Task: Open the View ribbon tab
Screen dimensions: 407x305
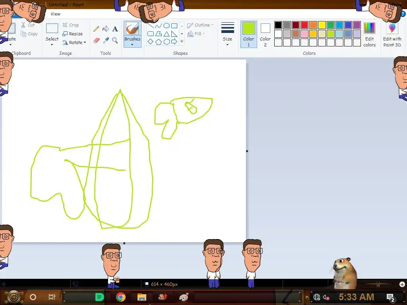Action: pyautogui.click(x=55, y=14)
